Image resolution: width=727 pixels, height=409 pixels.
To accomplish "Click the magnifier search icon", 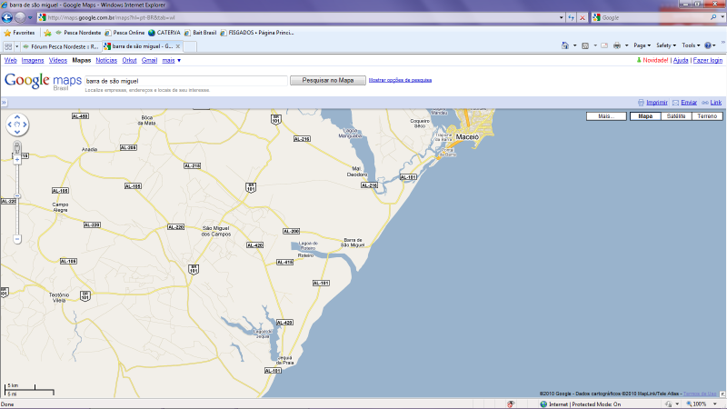I will 713,17.
